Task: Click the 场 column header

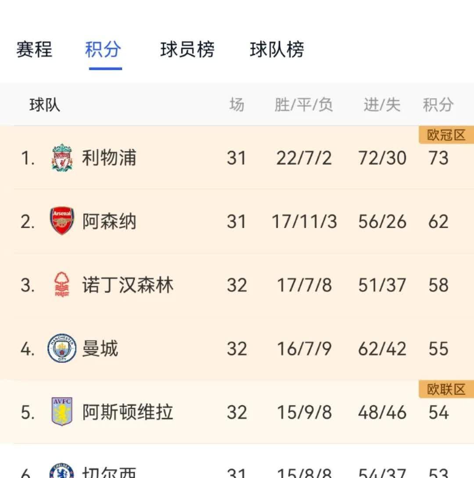Action: pos(237,104)
